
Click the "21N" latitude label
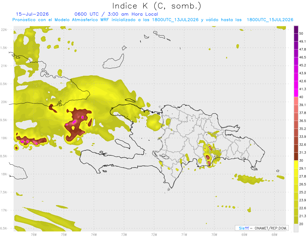(x=4, y=66)
